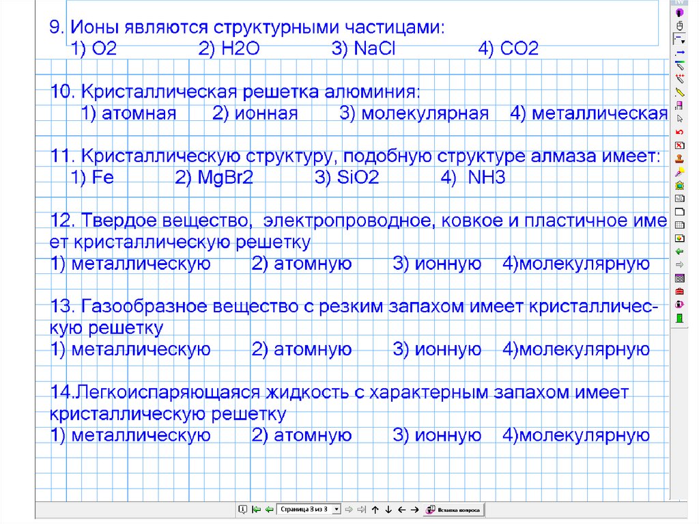Open the 'Страница 3 из 3' page dropdown
699x524 pixels.
click(309, 509)
